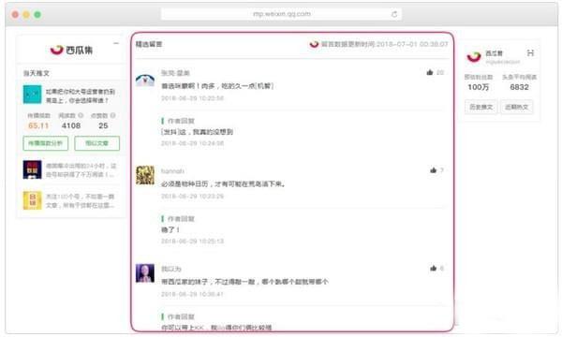Viewport: 562px width, 337px height.
Task: Click hannah's pixelated avatar
Action: (x=145, y=175)
